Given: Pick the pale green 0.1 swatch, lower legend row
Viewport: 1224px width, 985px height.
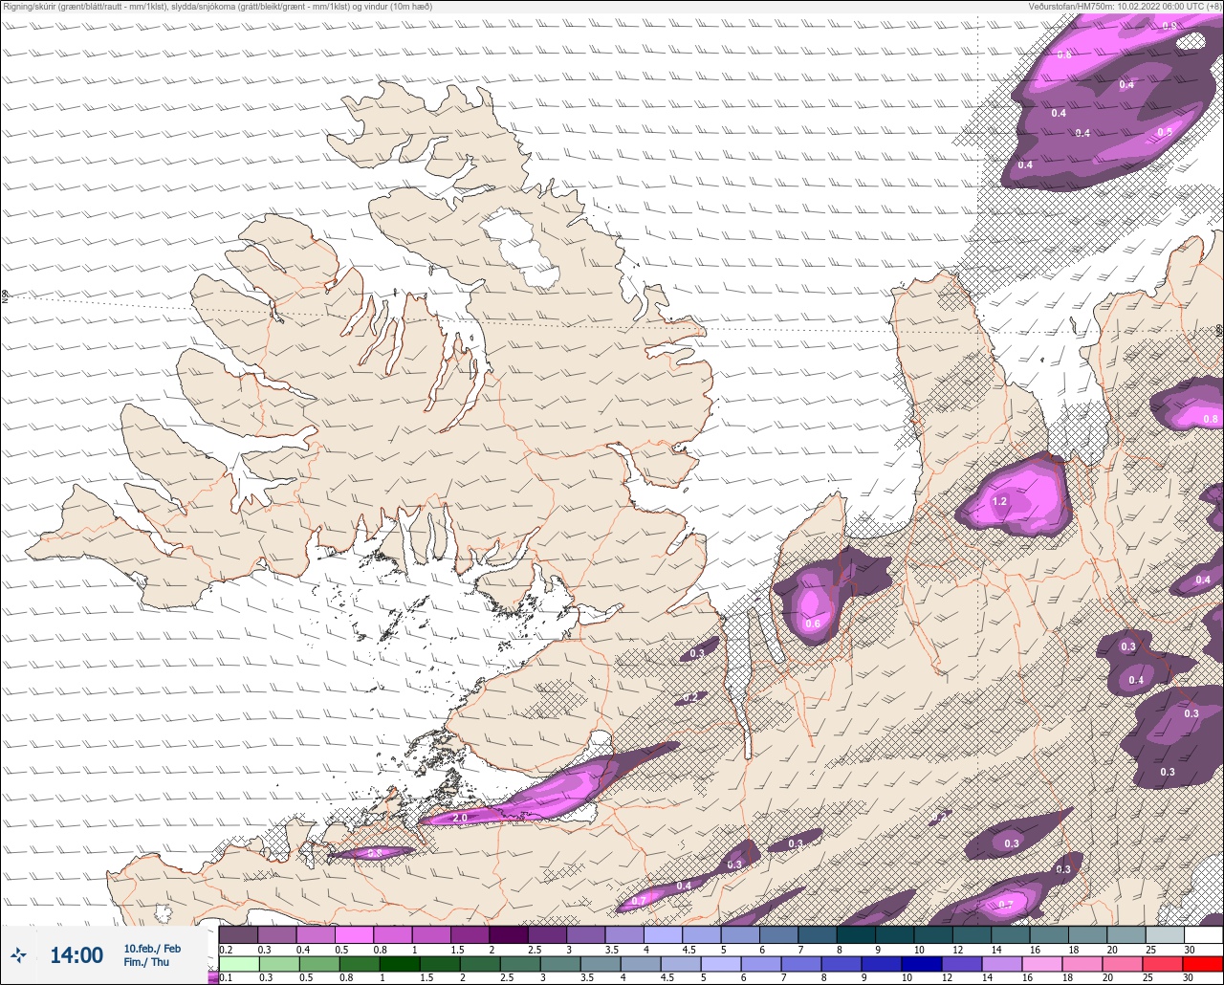Looking at the screenshot, I should click(238, 964).
